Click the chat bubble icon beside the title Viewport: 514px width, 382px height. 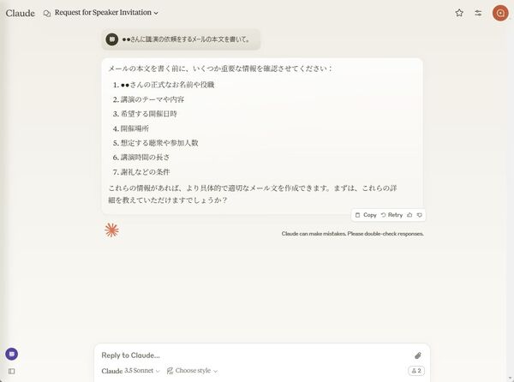point(47,13)
